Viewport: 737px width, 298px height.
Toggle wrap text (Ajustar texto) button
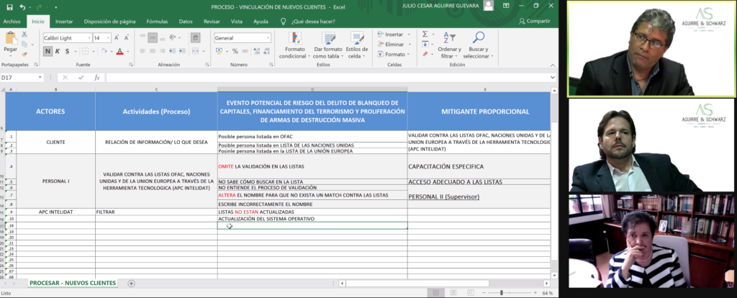[x=195, y=37]
